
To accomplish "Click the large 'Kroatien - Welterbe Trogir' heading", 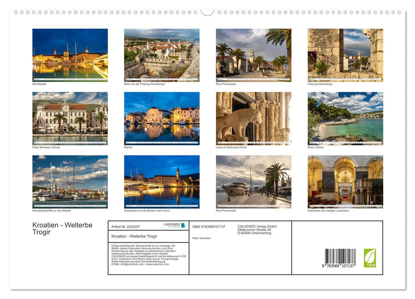I will pyautogui.click(x=62, y=229).
